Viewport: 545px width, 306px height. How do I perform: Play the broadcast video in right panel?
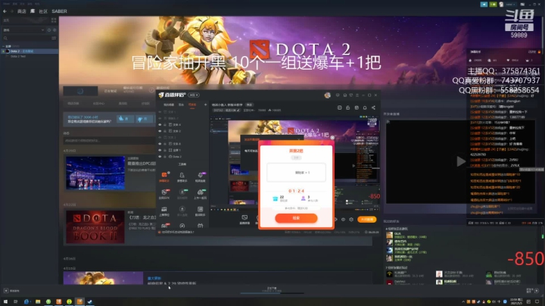(461, 161)
